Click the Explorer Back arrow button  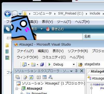8,14
